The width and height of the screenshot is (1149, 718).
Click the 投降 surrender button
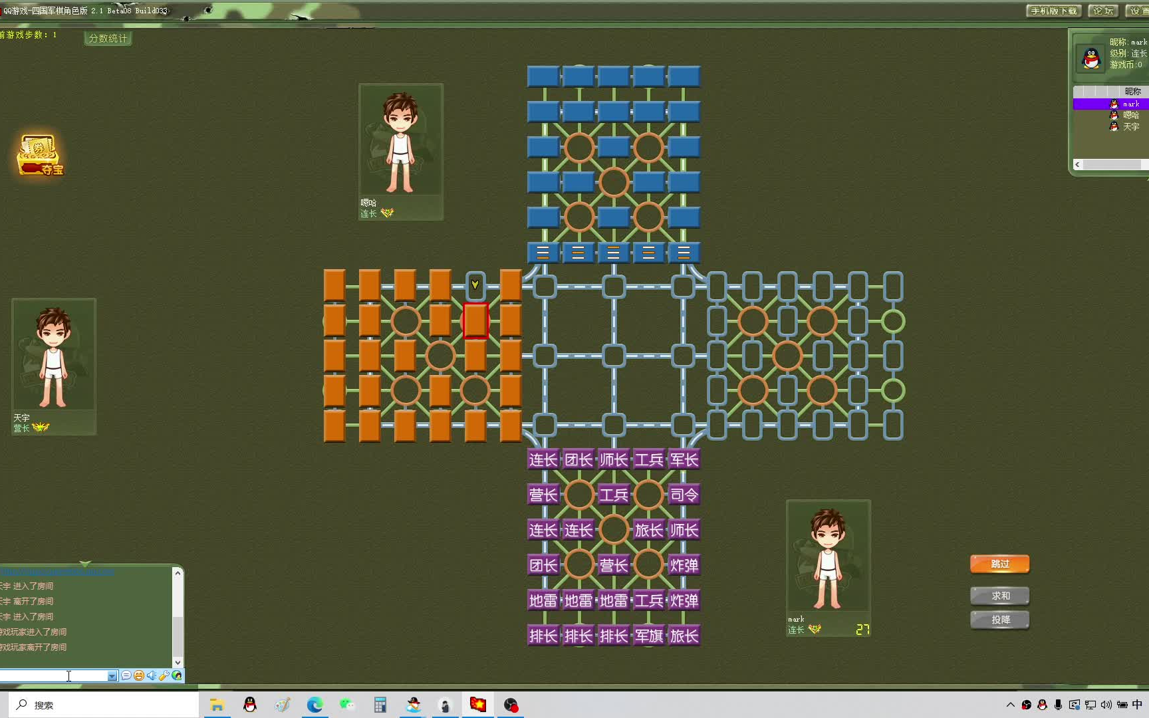point(999,620)
